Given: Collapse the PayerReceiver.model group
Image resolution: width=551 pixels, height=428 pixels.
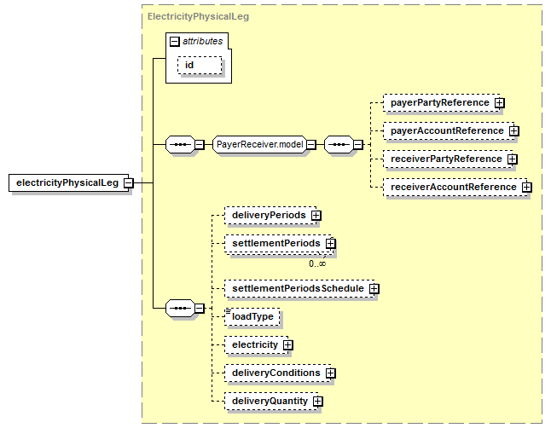Looking at the screenshot, I should [312, 144].
